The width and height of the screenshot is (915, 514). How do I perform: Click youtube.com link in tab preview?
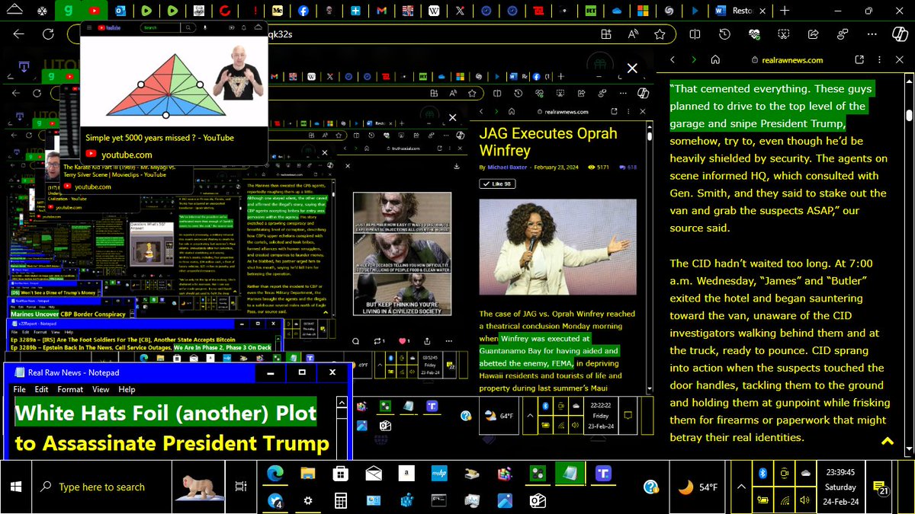(127, 155)
